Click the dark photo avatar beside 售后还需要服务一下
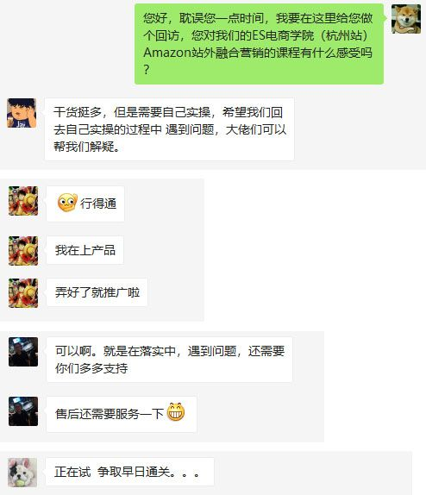The image size is (426, 495). (23, 411)
